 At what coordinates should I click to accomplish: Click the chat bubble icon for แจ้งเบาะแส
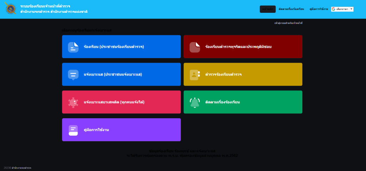click(x=73, y=75)
